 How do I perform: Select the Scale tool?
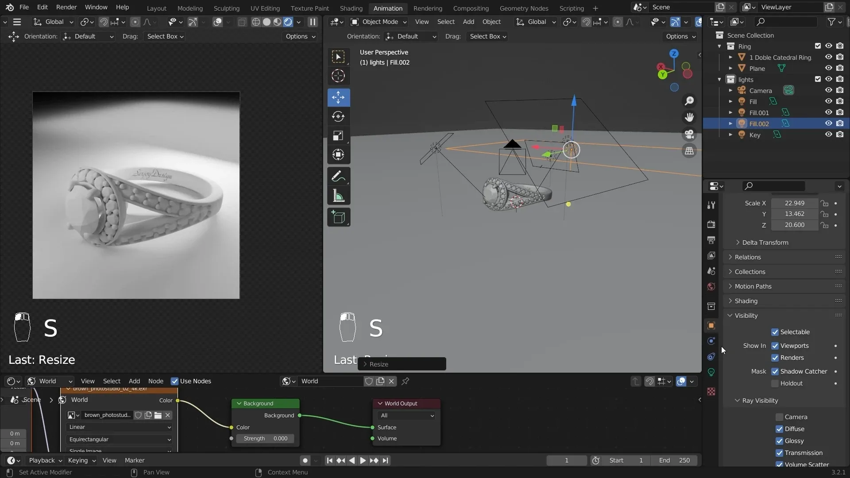339,135
